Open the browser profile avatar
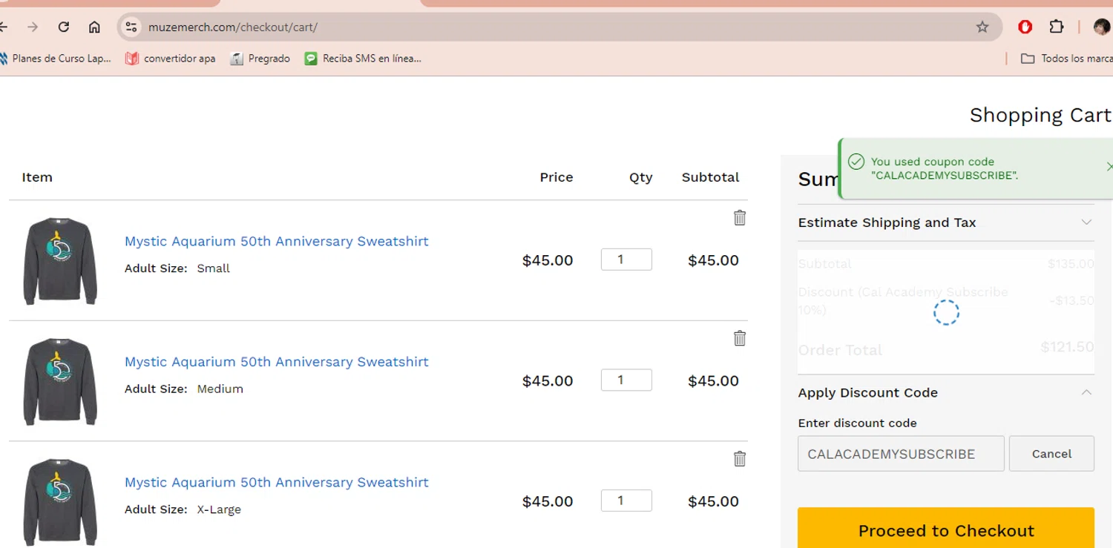This screenshot has height=548, width=1113. 1102,27
